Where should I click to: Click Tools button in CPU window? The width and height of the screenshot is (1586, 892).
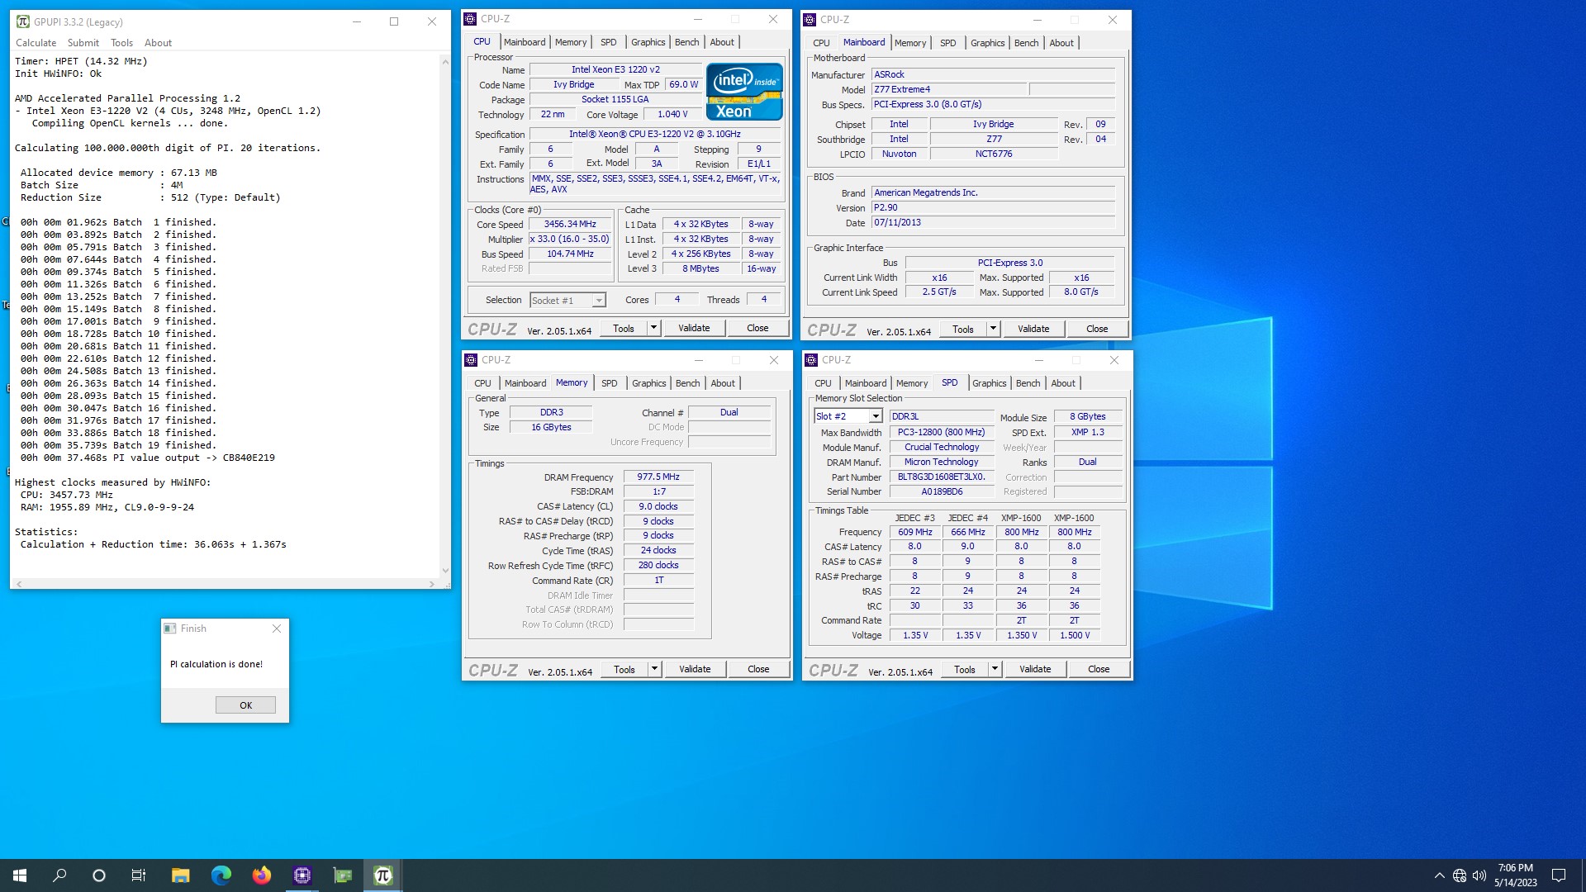624,328
